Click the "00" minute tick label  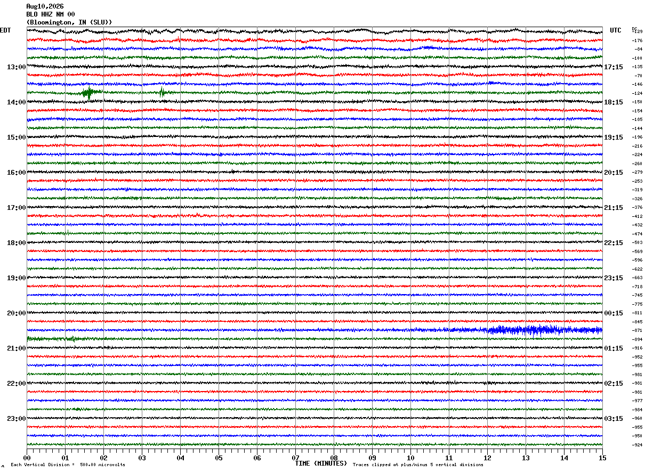click(27, 458)
